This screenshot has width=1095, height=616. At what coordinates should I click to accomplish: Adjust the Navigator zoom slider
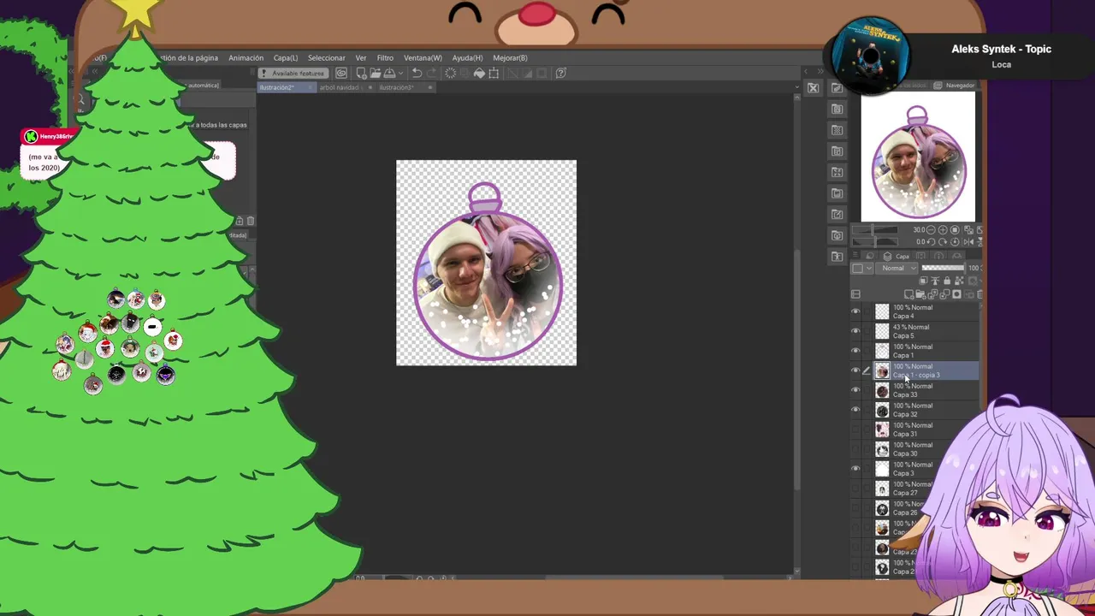[x=874, y=230]
